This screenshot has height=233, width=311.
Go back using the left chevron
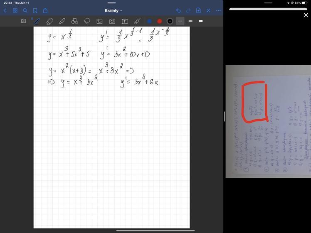(x=5, y=11)
